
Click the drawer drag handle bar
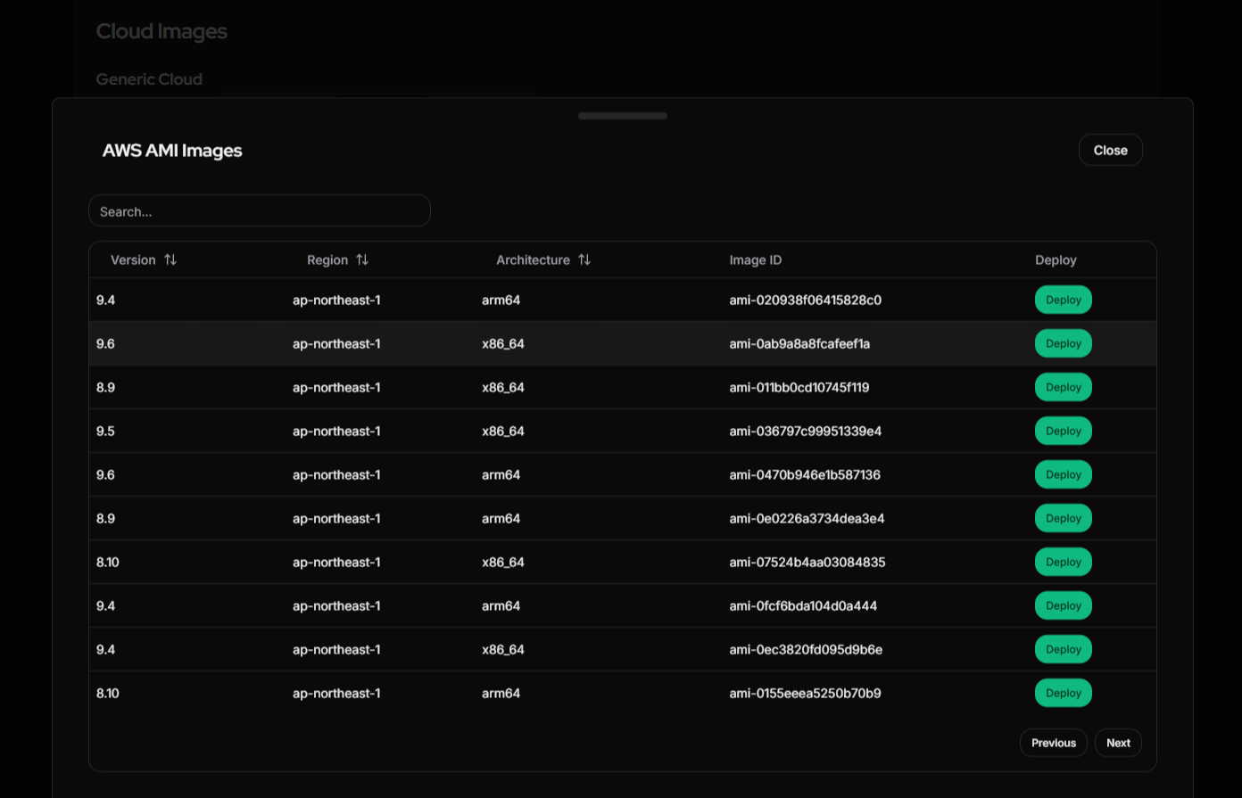pos(622,116)
